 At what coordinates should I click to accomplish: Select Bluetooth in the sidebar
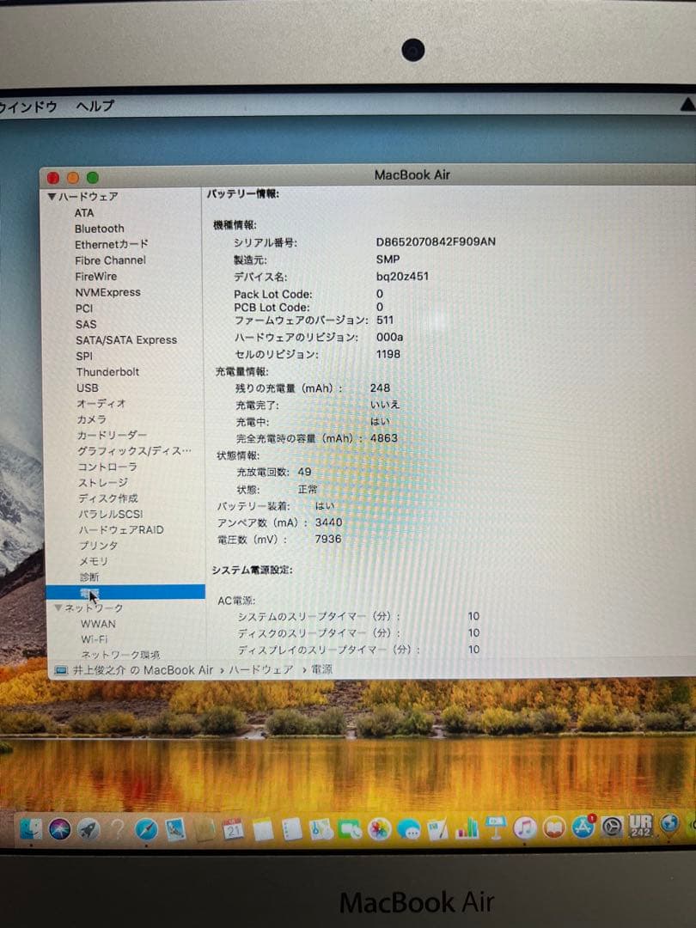(x=100, y=229)
